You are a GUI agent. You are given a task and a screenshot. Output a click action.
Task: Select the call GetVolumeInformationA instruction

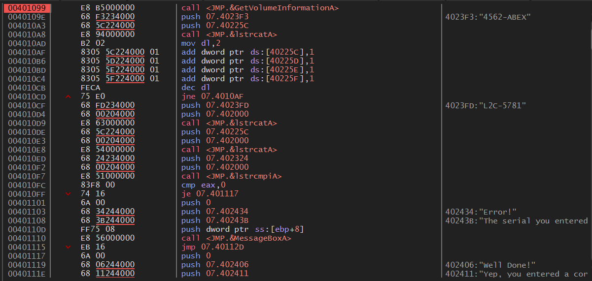260,8
